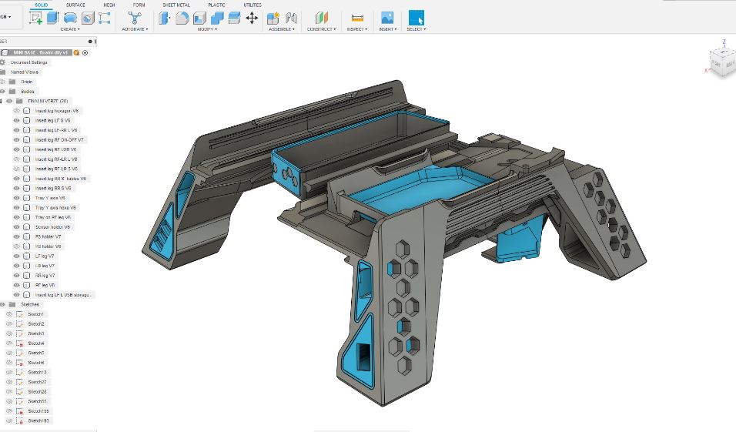Click the Construct offset plane icon
The height and width of the screenshot is (432, 736).
click(x=322, y=18)
